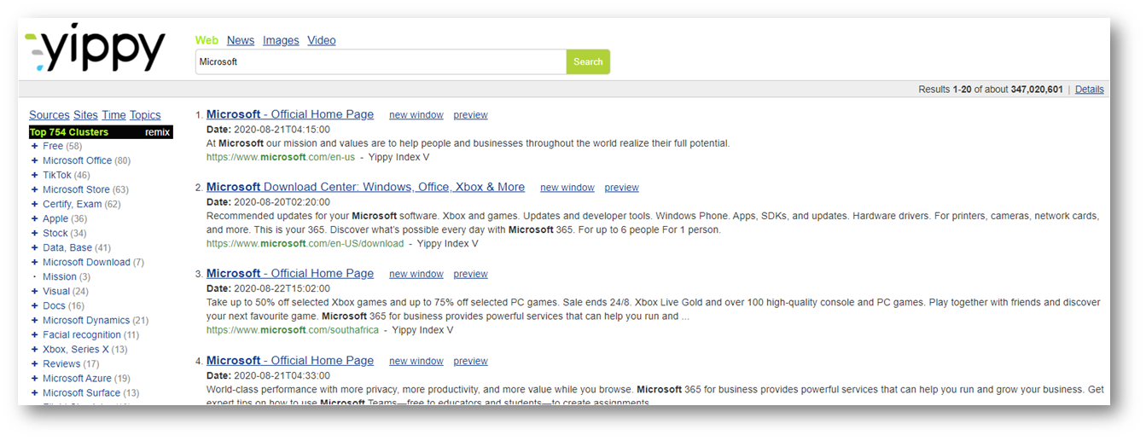This screenshot has width=1146, height=441.
Task: Open the results Details link
Action: [1089, 89]
